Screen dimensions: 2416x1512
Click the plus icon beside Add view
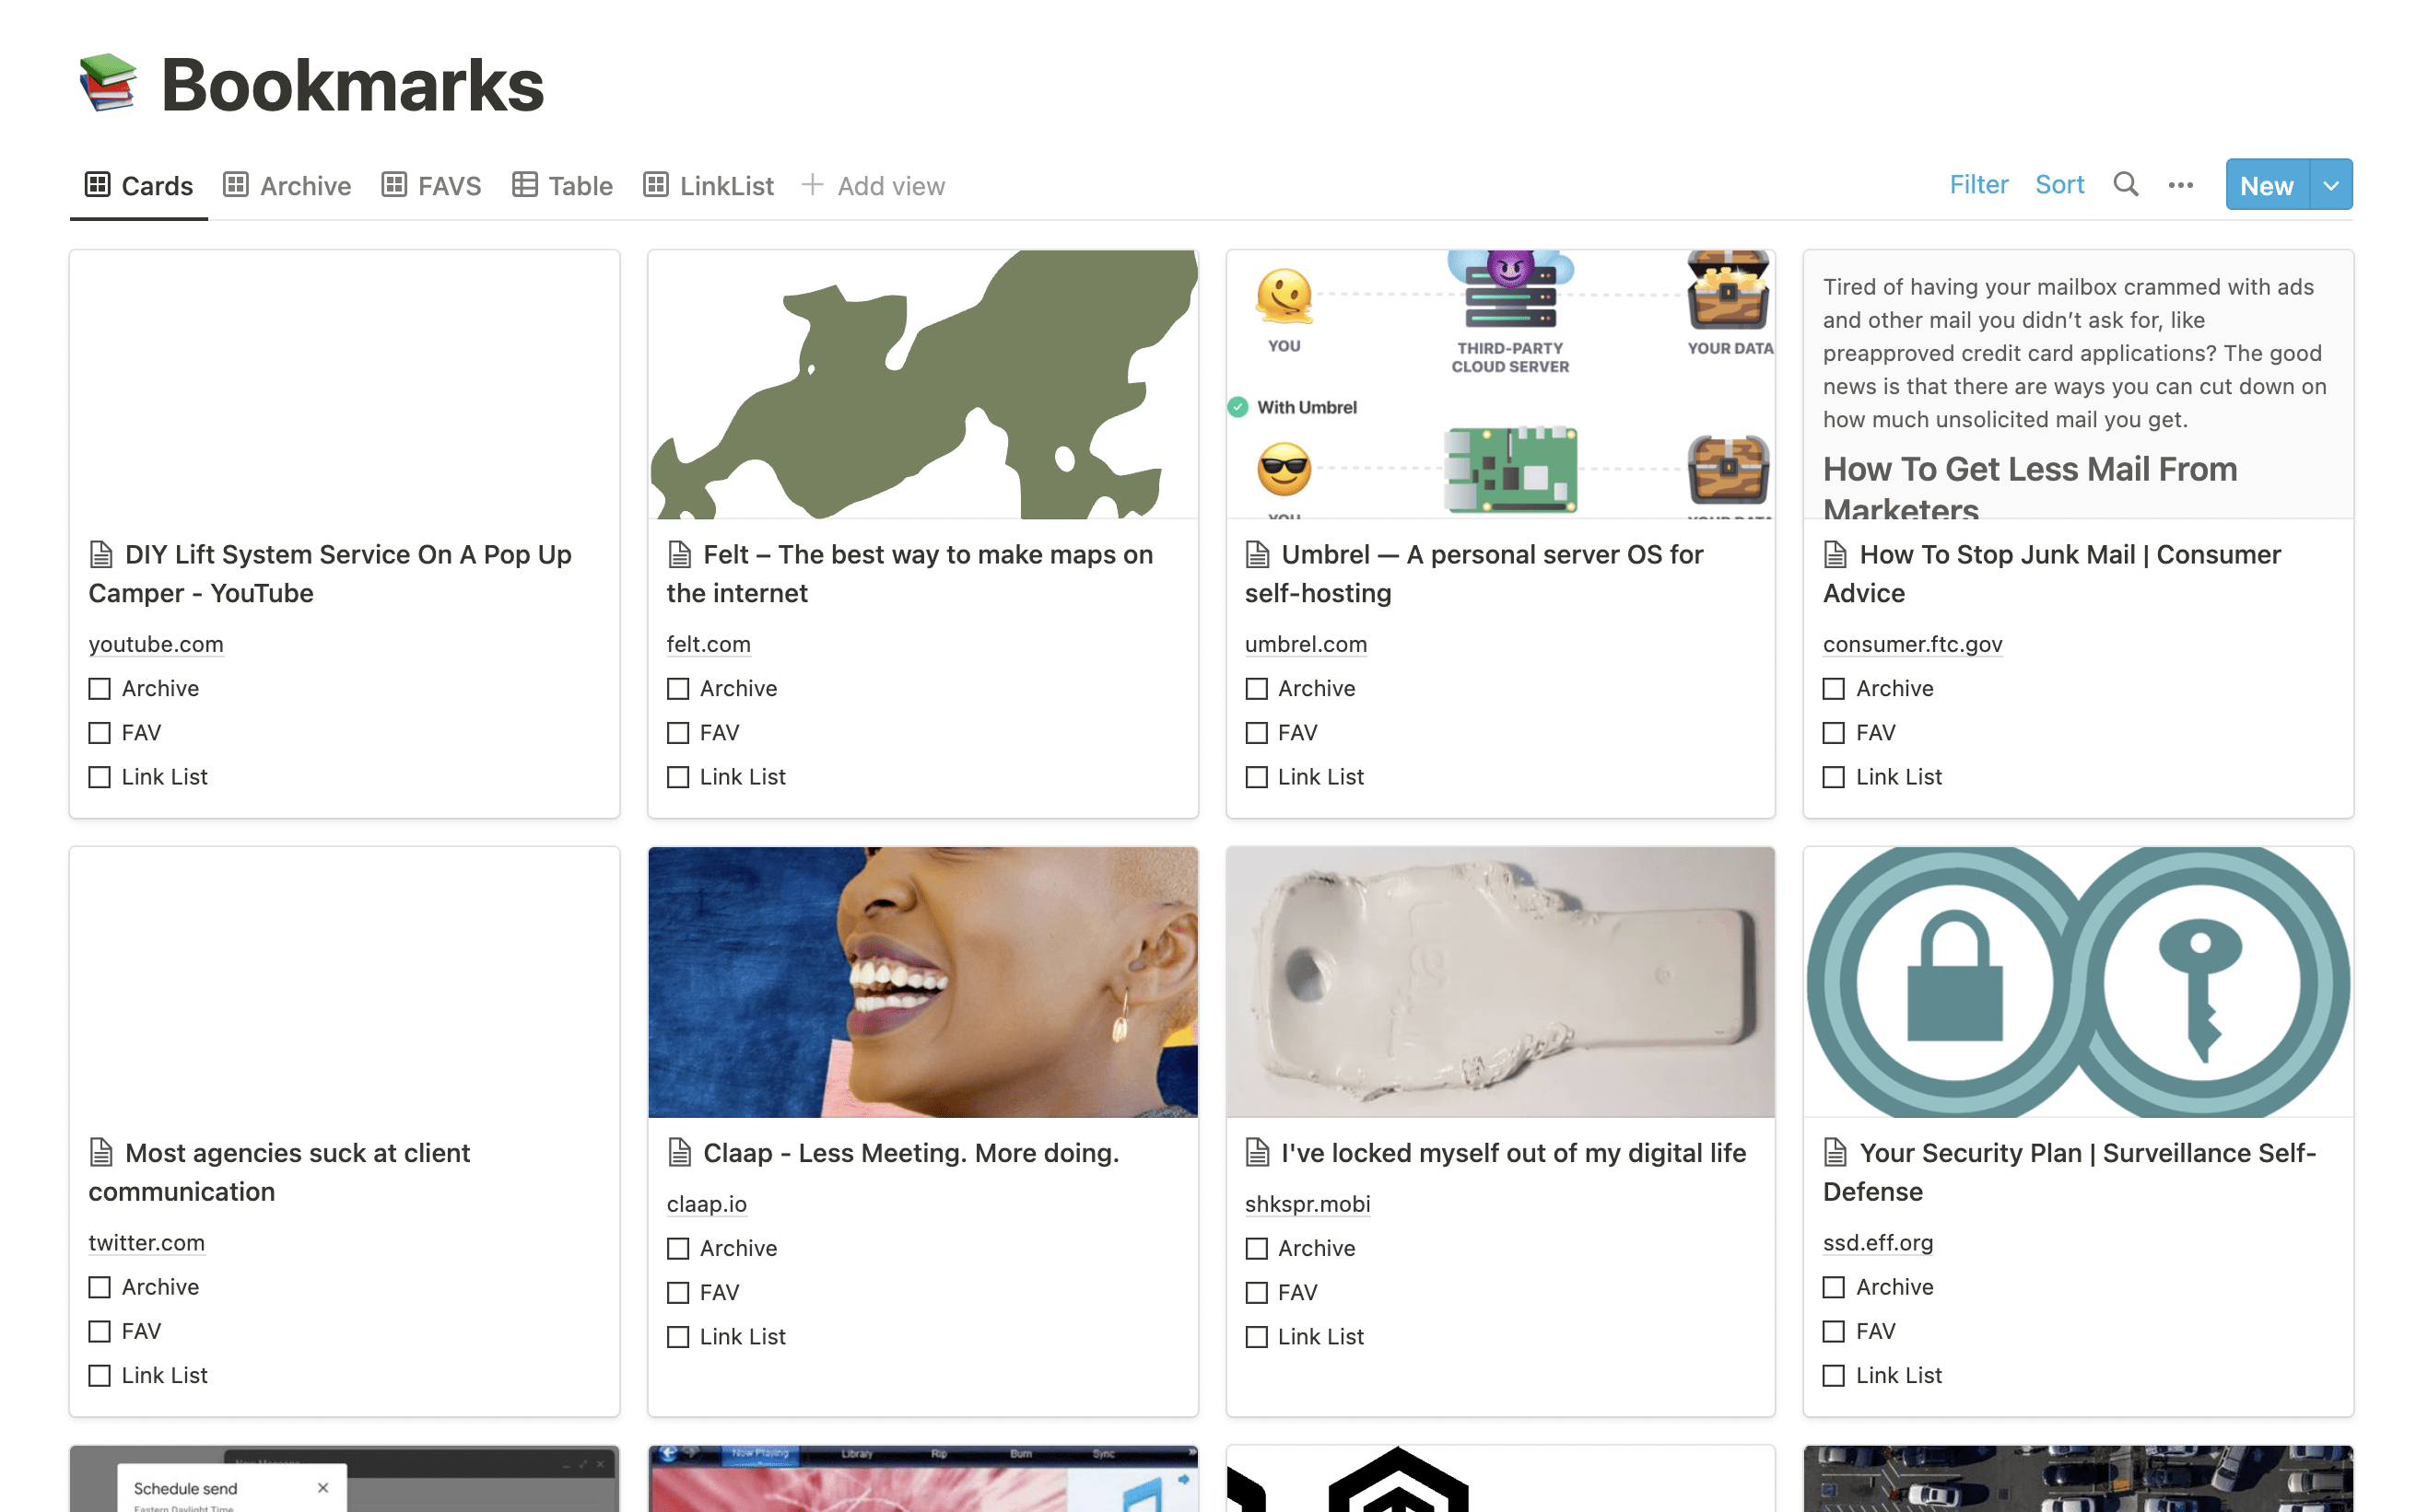(813, 185)
